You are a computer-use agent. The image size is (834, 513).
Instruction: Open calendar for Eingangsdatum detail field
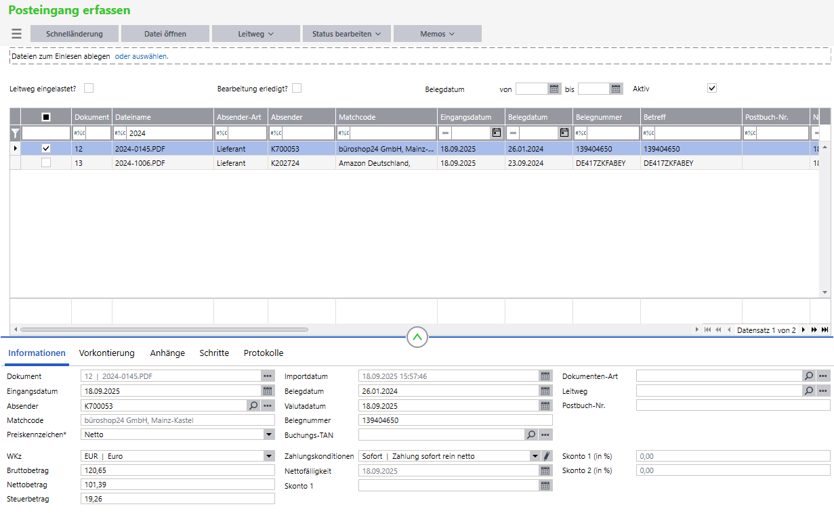[268, 391]
